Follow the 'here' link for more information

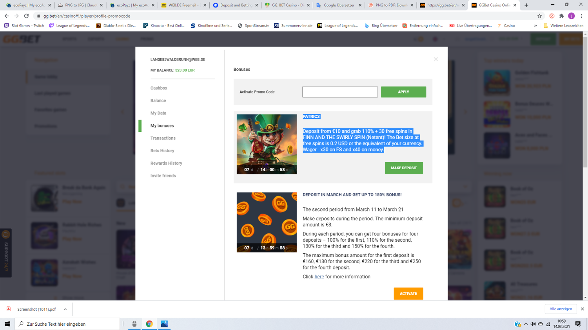point(319,277)
